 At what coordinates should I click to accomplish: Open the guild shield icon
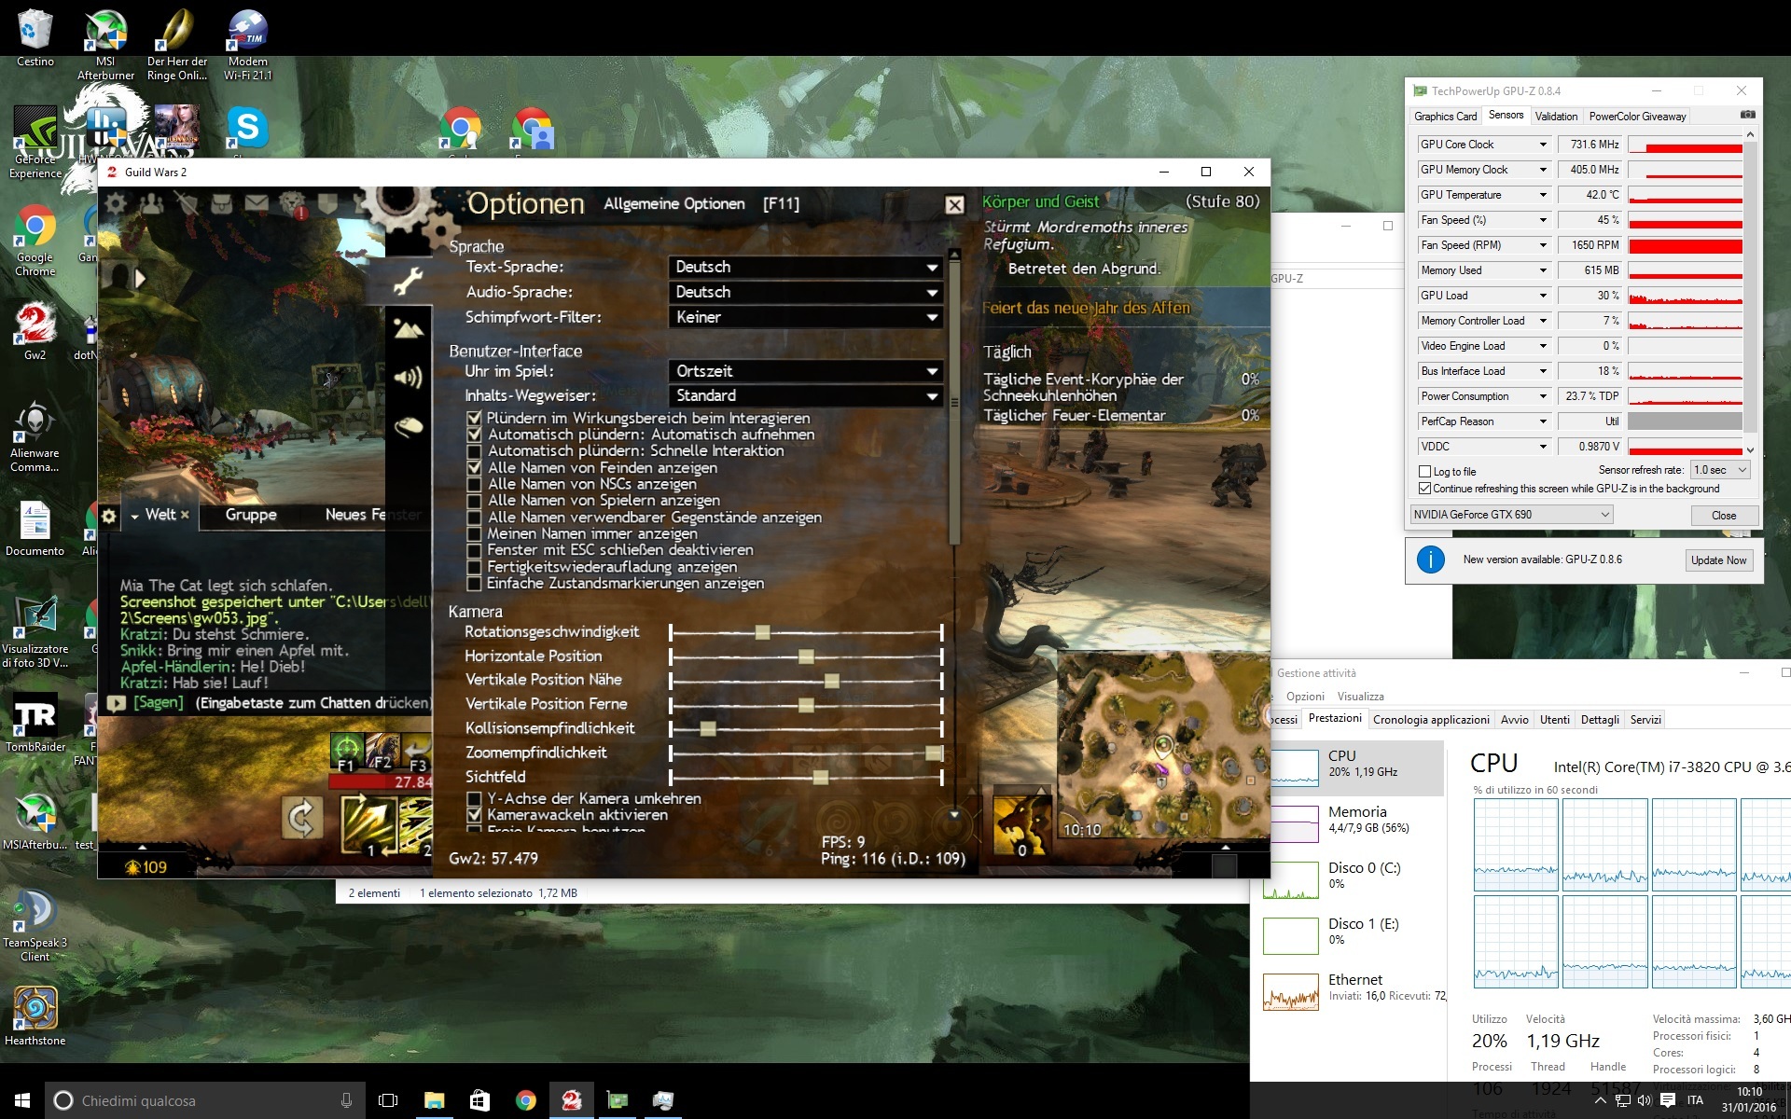click(327, 203)
